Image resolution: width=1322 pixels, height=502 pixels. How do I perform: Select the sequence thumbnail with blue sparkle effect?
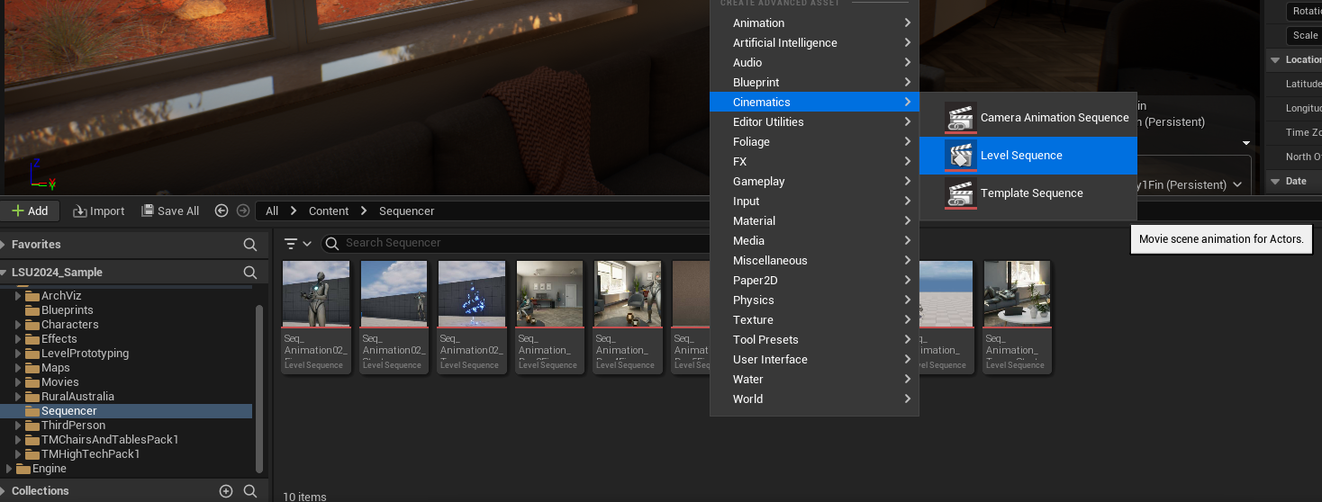pos(472,294)
